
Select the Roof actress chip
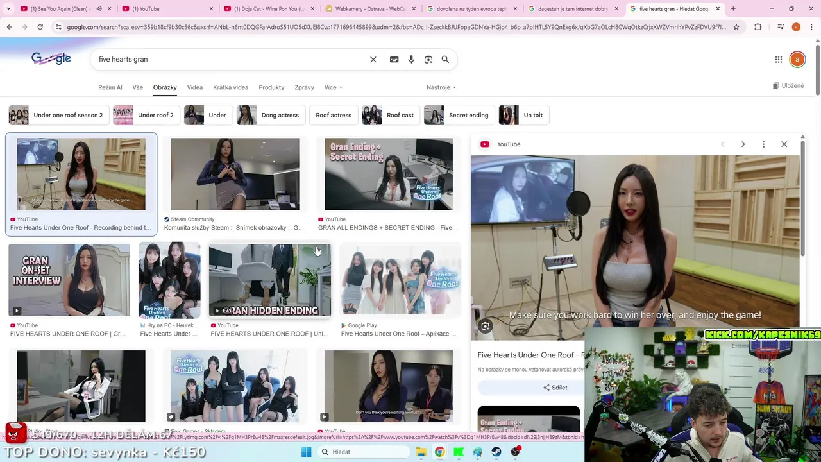click(x=334, y=115)
